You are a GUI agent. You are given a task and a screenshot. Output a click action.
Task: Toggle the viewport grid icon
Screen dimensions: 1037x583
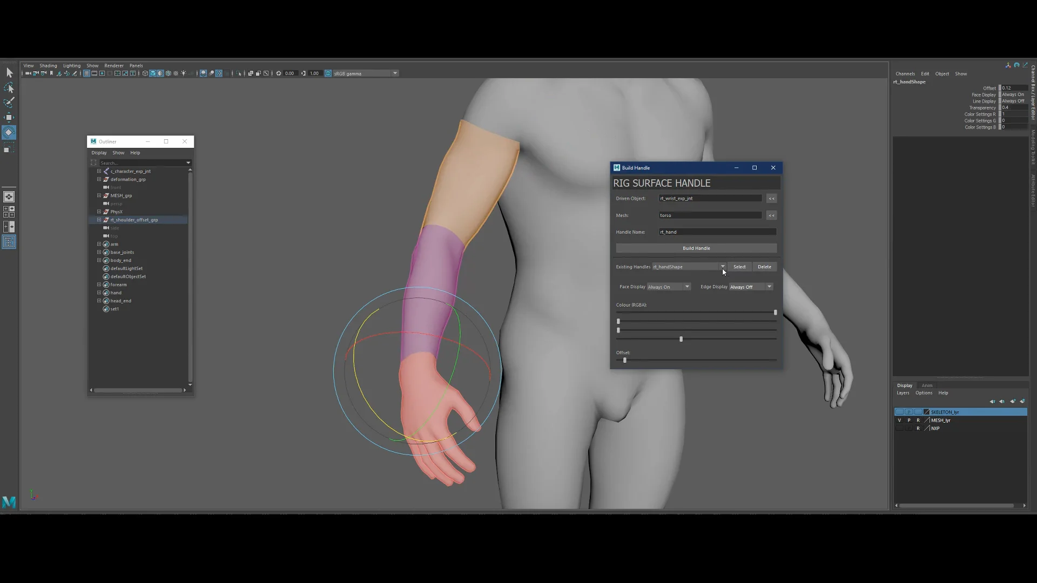click(86, 73)
